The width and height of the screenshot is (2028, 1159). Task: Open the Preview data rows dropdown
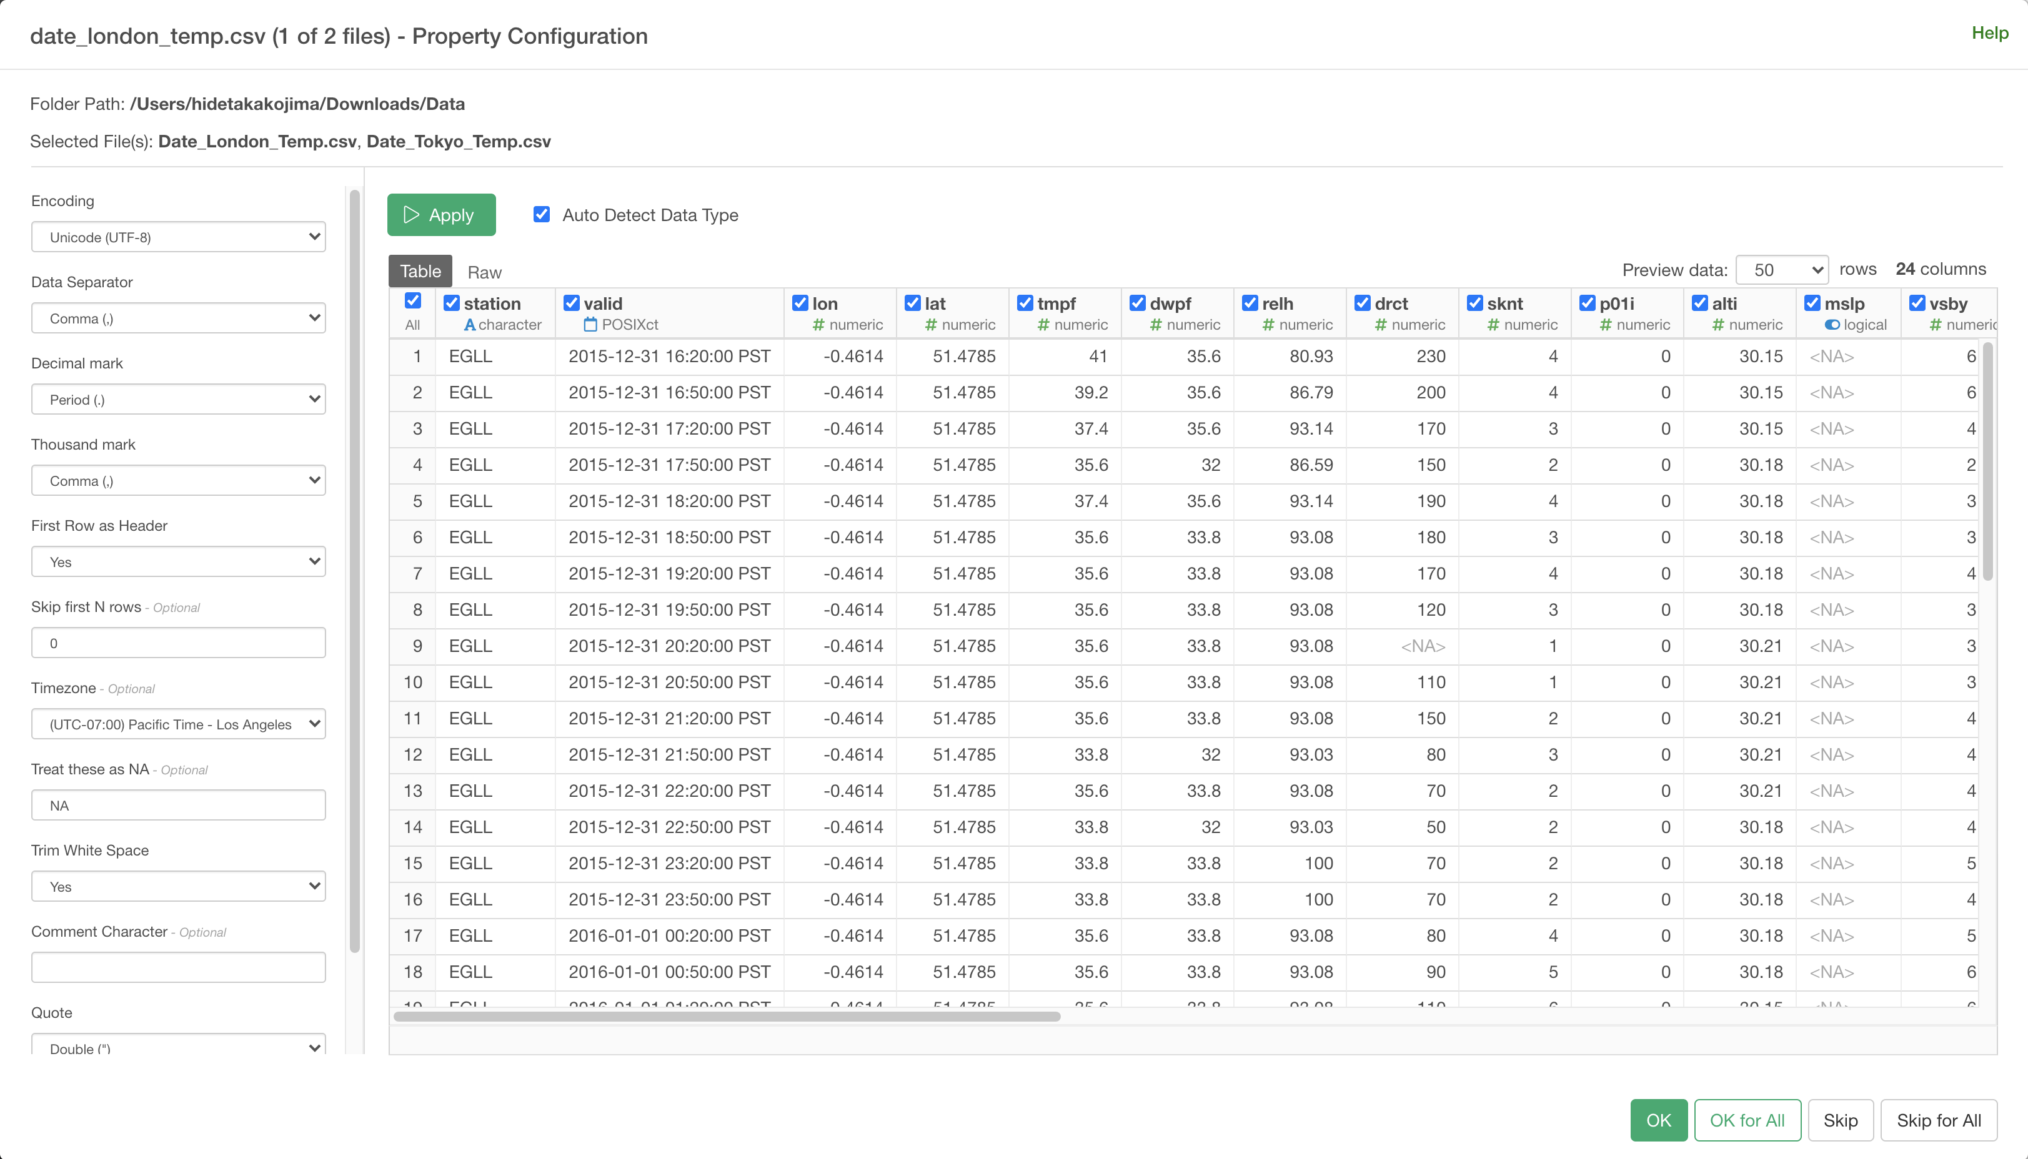[1781, 270]
